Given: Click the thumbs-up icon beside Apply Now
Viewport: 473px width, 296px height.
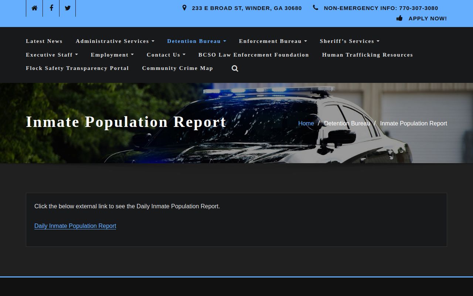Looking at the screenshot, I should coord(399,18).
